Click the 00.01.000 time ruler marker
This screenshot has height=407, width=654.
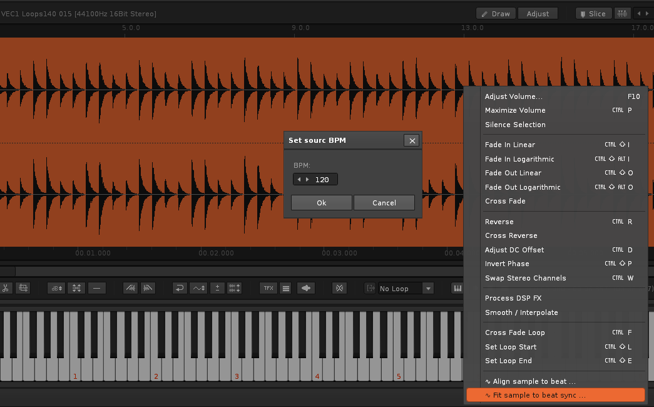(x=93, y=253)
